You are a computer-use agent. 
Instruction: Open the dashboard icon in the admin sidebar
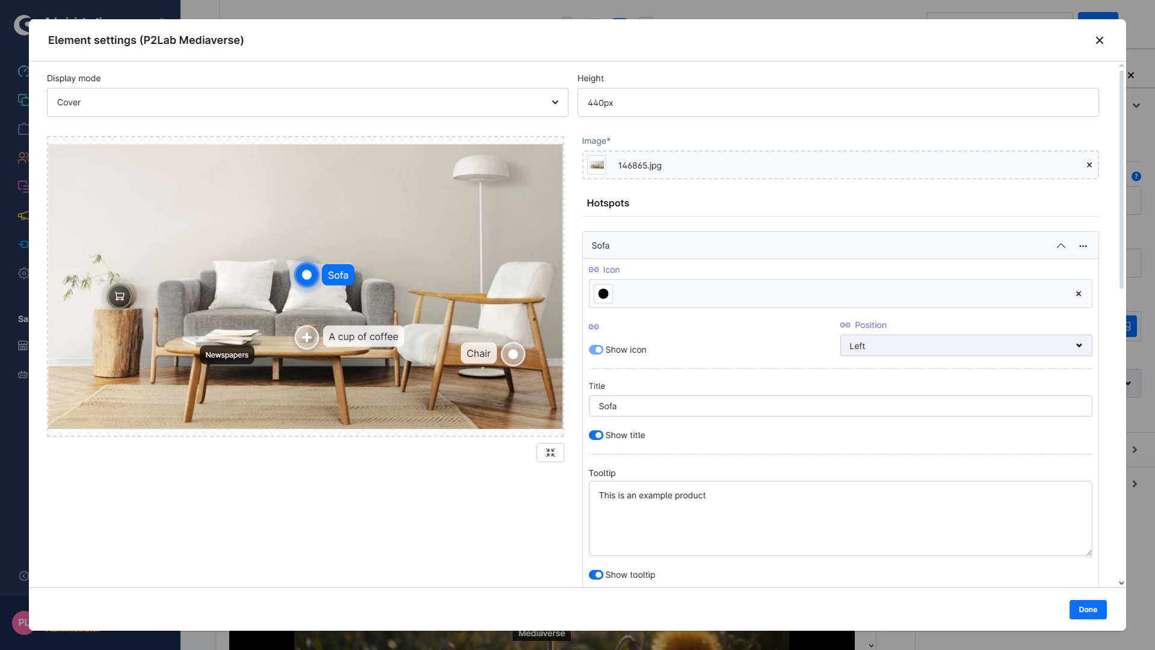[x=23, y=71]
